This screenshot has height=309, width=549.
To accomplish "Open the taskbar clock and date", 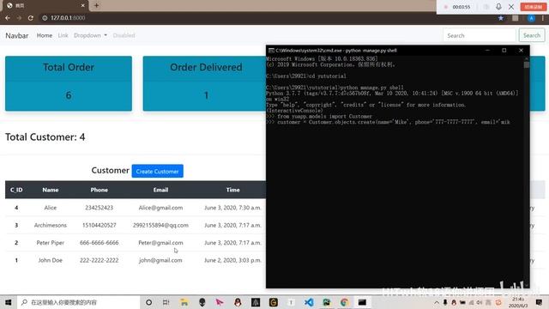I will pyautogui.click(x=519, y=302).
